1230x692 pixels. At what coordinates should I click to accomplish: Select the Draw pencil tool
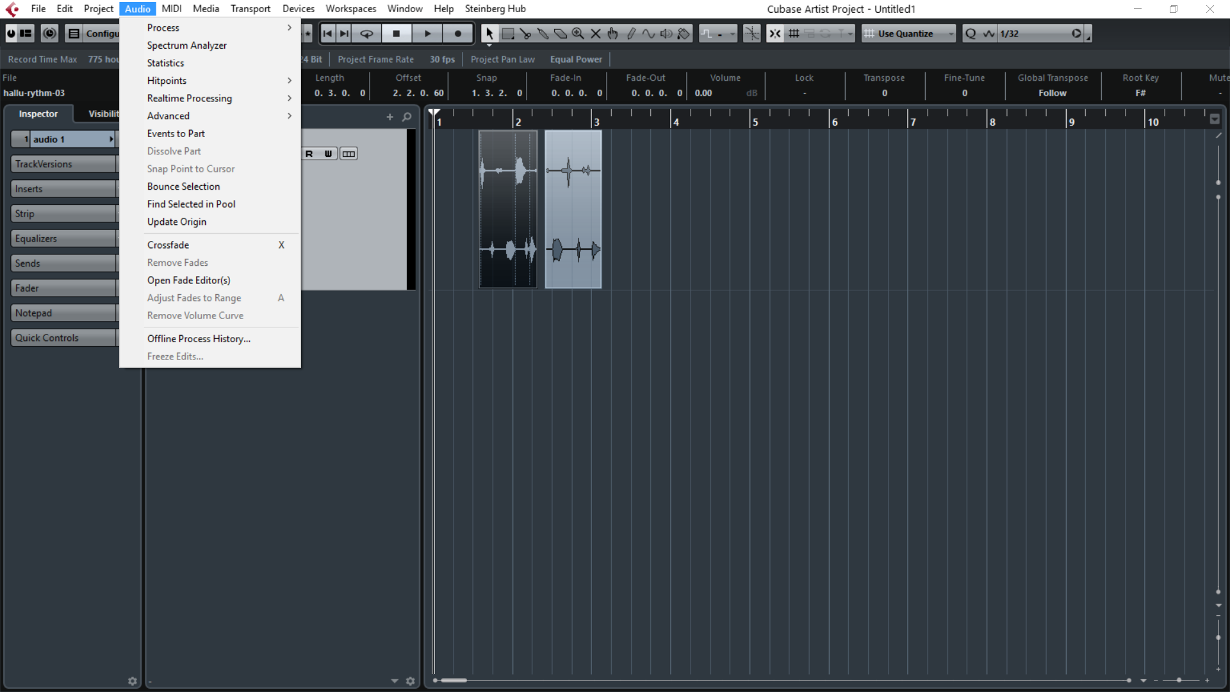pyautogui.click(x=631, y=33)
